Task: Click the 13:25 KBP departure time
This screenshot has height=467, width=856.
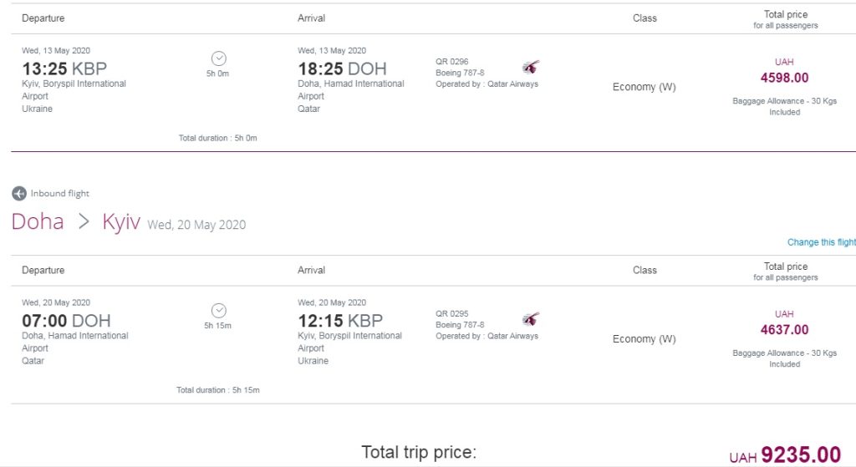Action: point(64,69)
